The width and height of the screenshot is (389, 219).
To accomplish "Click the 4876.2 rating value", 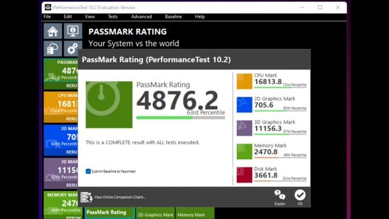I will click(177, 100).
